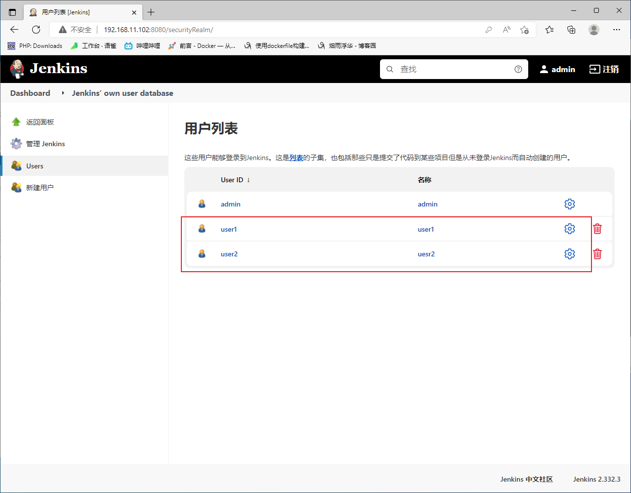Click the admin account name in header
631x493 pixels.
pos(563,69)
